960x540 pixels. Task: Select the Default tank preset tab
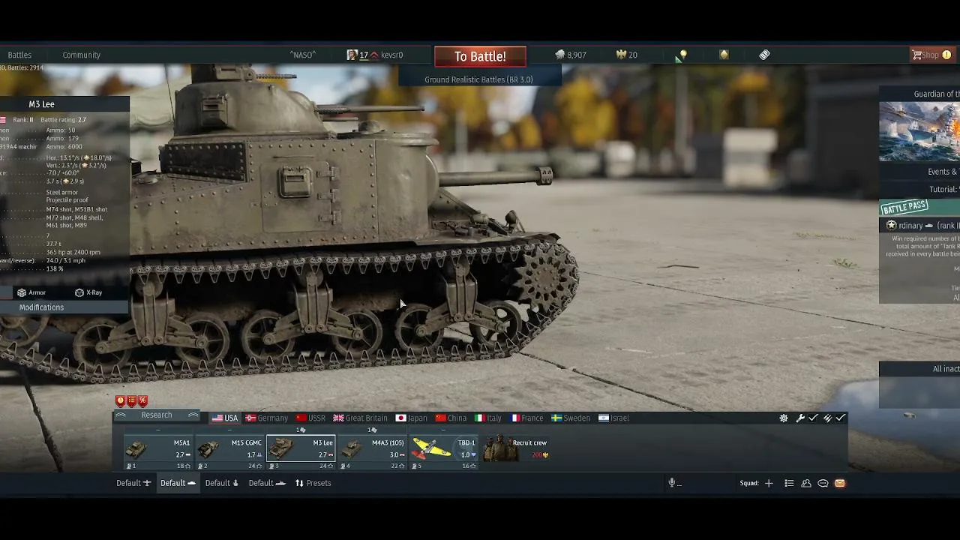pyautogui.click(x=178, y=483)
